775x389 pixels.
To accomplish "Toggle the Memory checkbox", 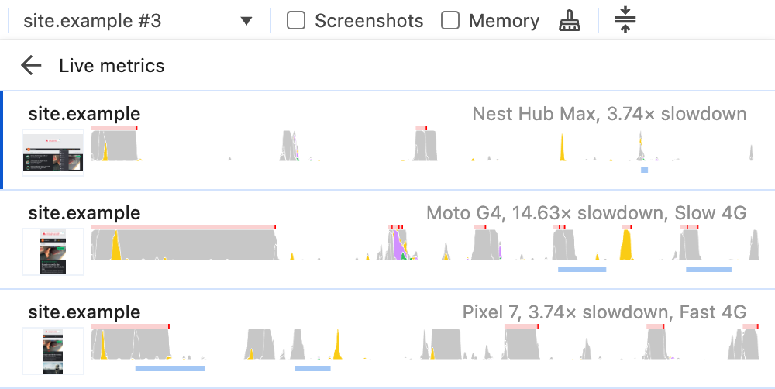I will point(450,21).
